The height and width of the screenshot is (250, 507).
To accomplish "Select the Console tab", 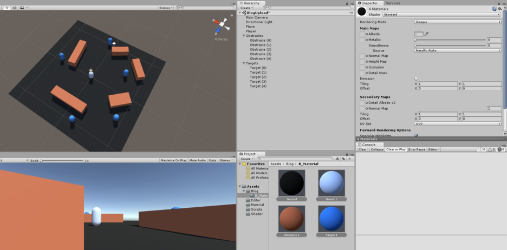I will [x=368, y=144].
